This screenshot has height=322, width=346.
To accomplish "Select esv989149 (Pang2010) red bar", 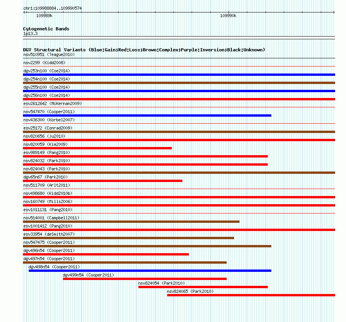I will [x=145, y=156].
